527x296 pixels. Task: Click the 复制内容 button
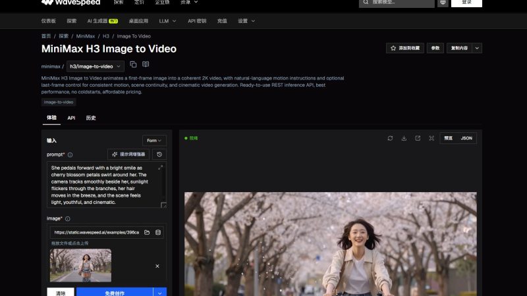click(x=459, y=48)
